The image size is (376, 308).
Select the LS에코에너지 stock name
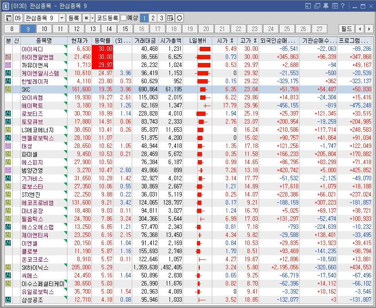[38, 130]
